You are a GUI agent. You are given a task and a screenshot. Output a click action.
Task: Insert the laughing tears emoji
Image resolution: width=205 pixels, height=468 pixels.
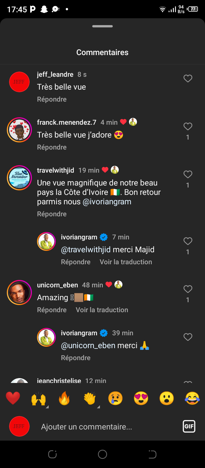point(192,398)
